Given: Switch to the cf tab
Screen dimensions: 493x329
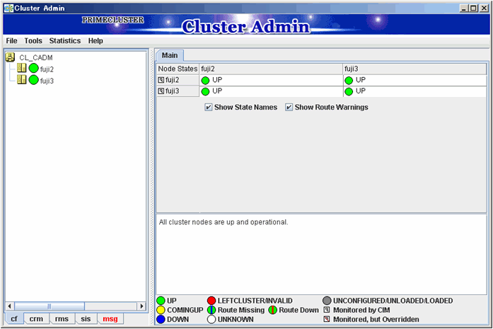Looking at the screenshot, I should [x=14, y=318].
